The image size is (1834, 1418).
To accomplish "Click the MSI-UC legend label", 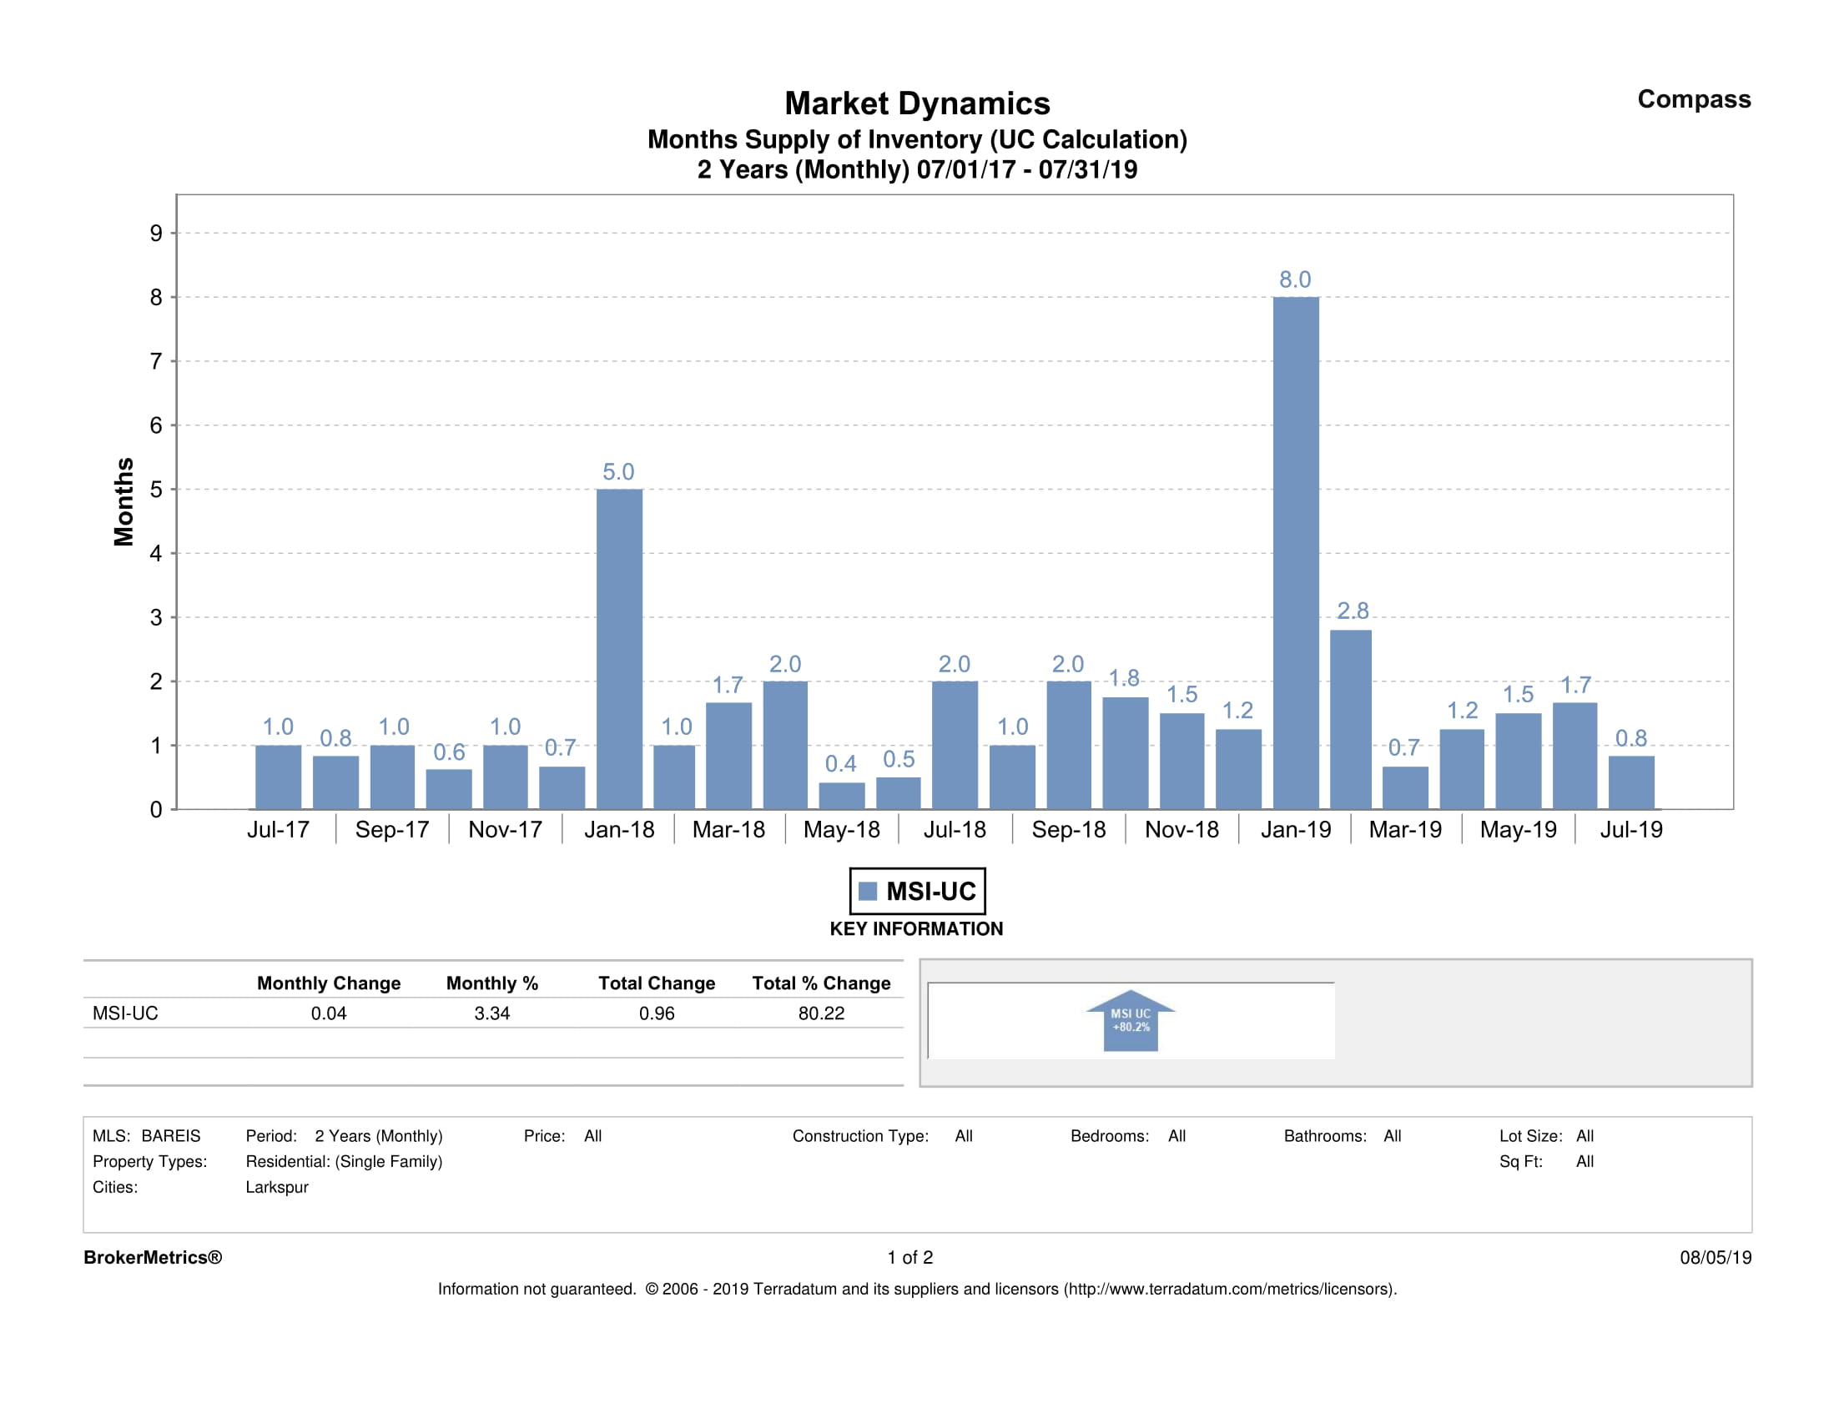I will pos(930,891).
